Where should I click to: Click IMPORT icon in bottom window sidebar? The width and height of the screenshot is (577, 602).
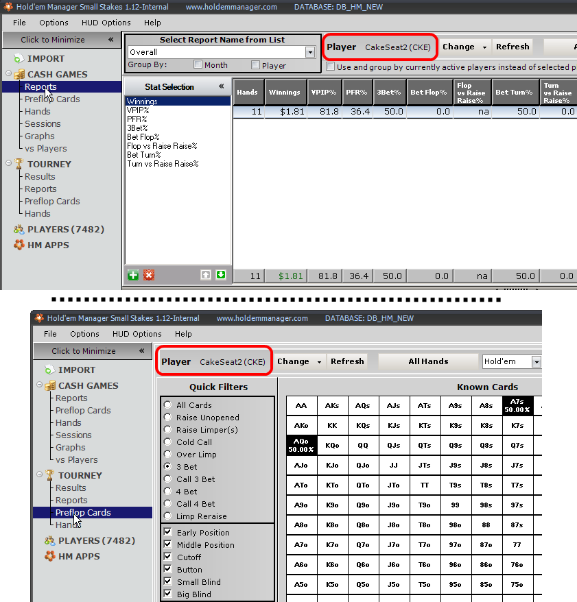click(49, 370)
